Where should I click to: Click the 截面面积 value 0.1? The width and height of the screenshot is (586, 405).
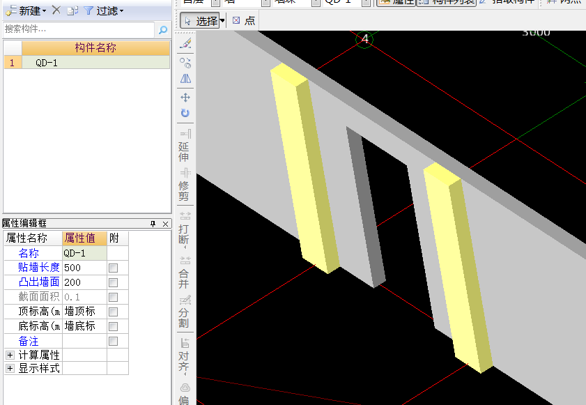84,297
